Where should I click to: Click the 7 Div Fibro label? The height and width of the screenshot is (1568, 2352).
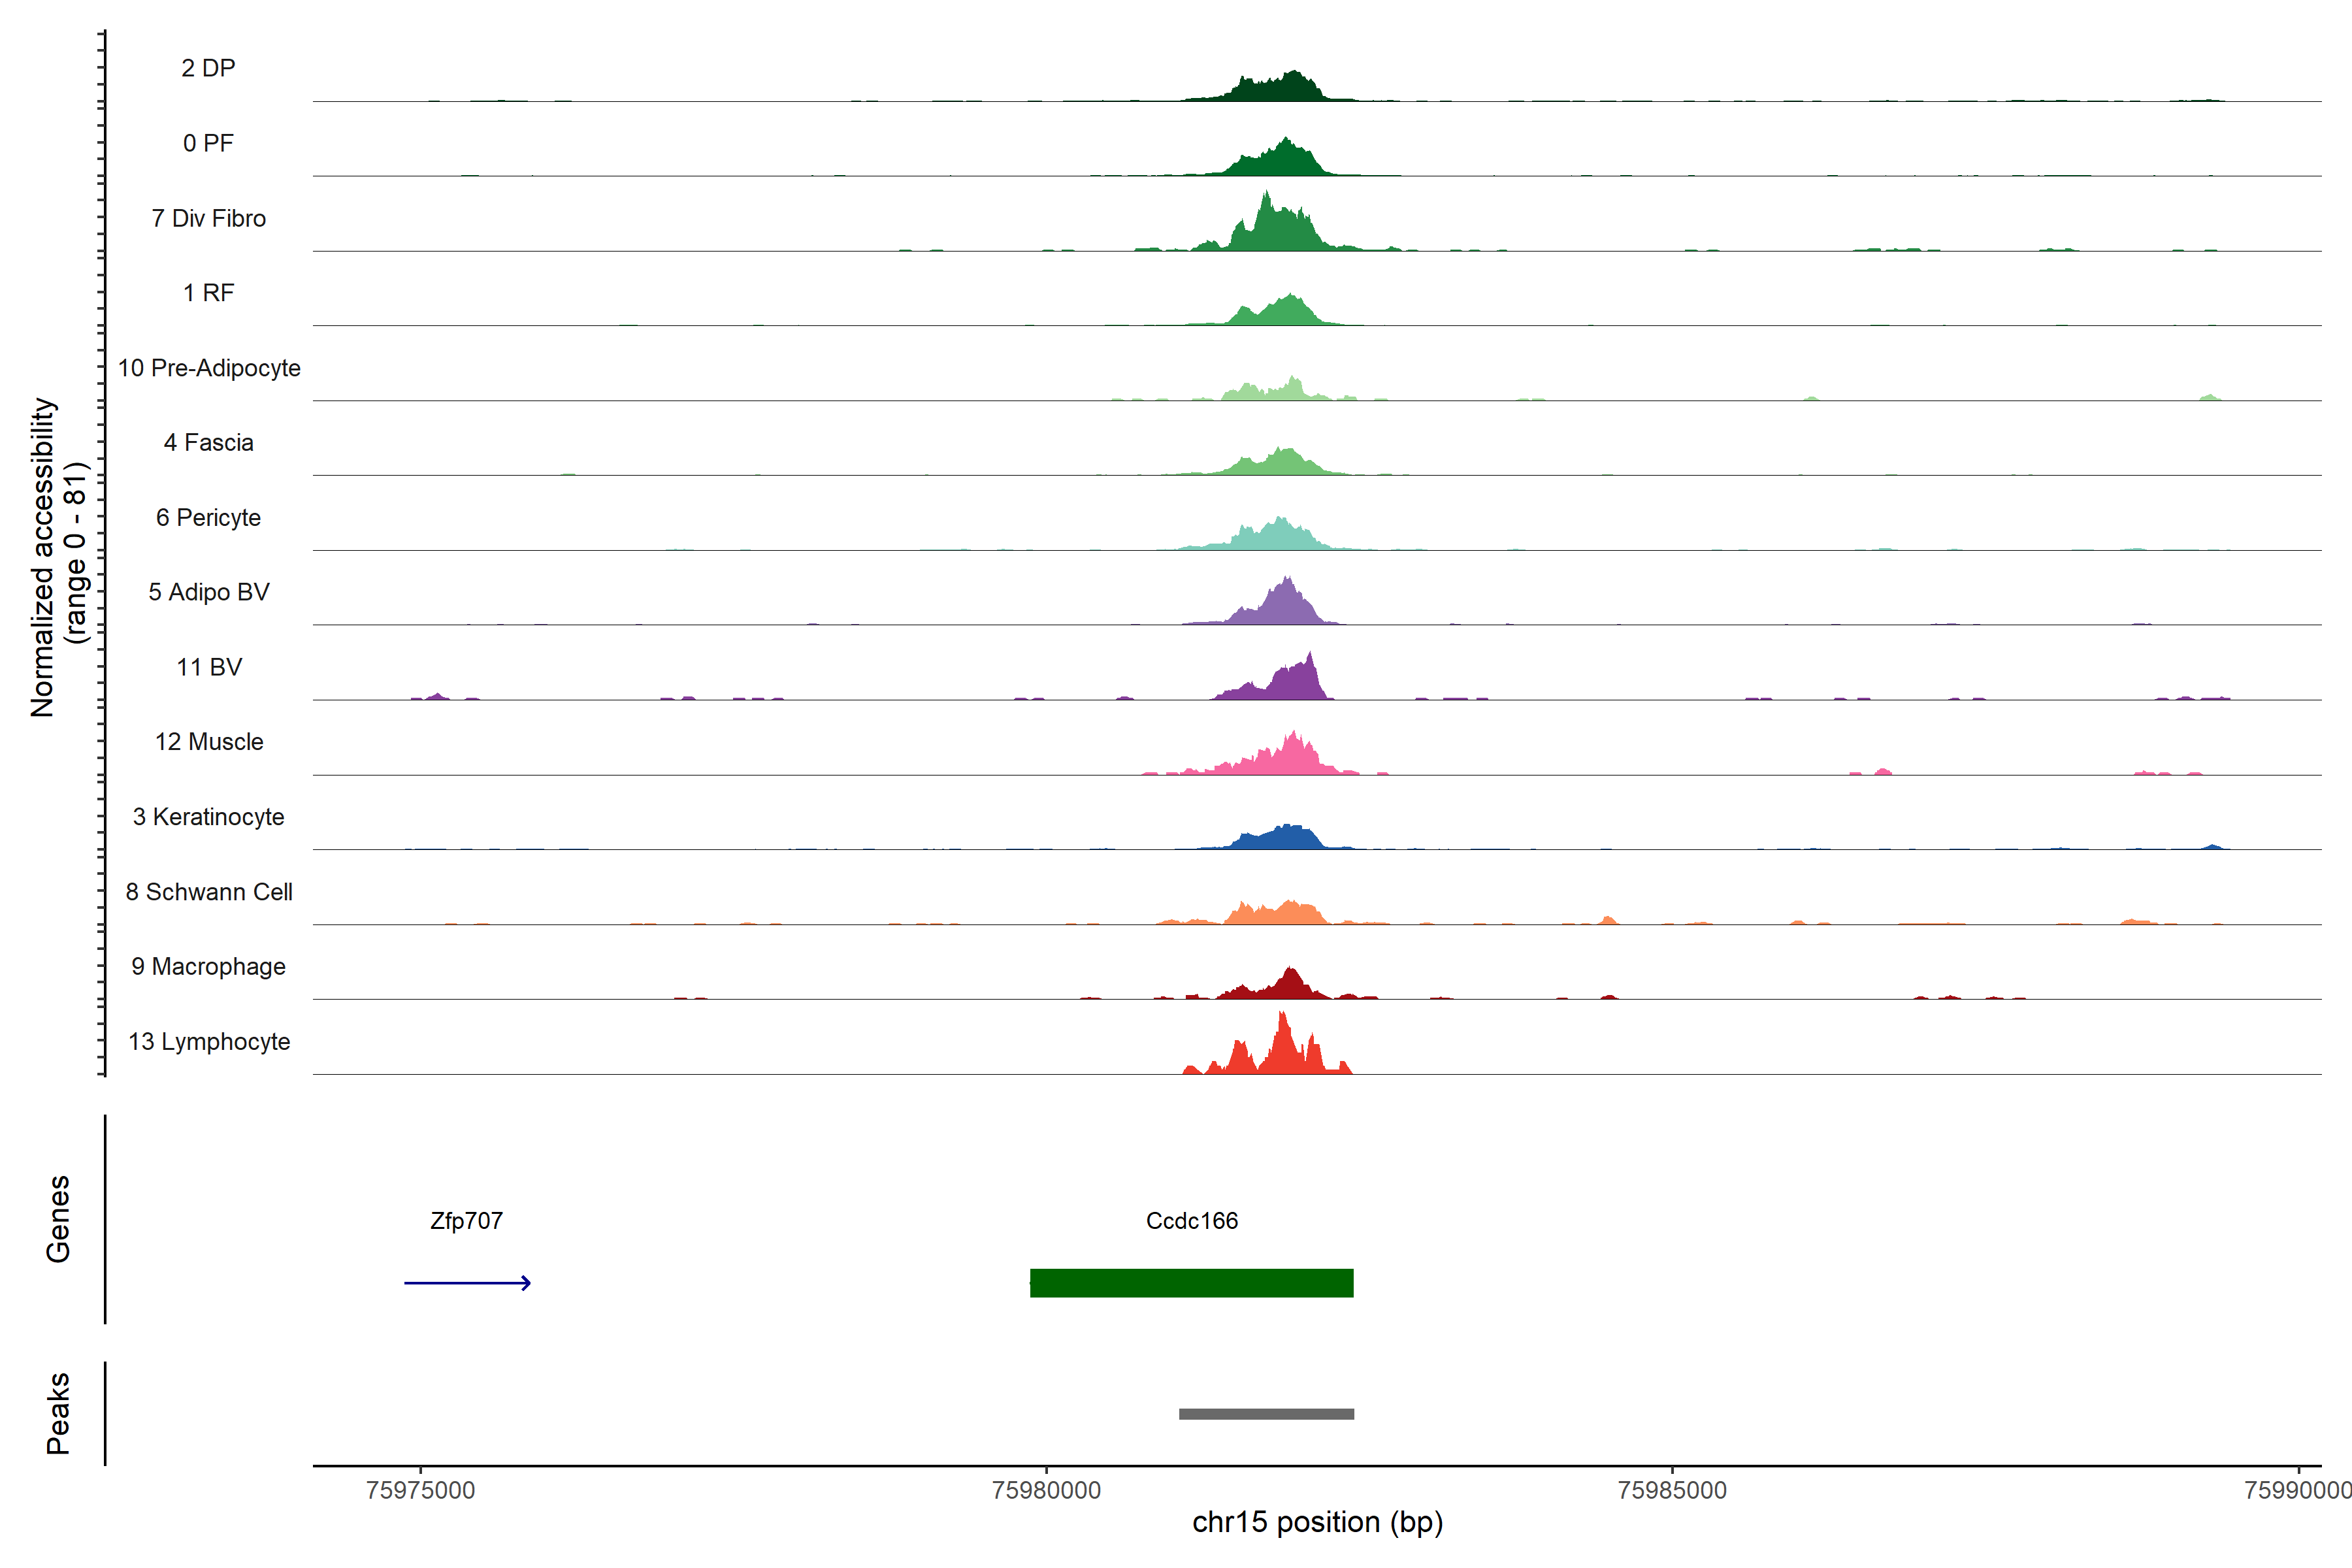(208, 218)
